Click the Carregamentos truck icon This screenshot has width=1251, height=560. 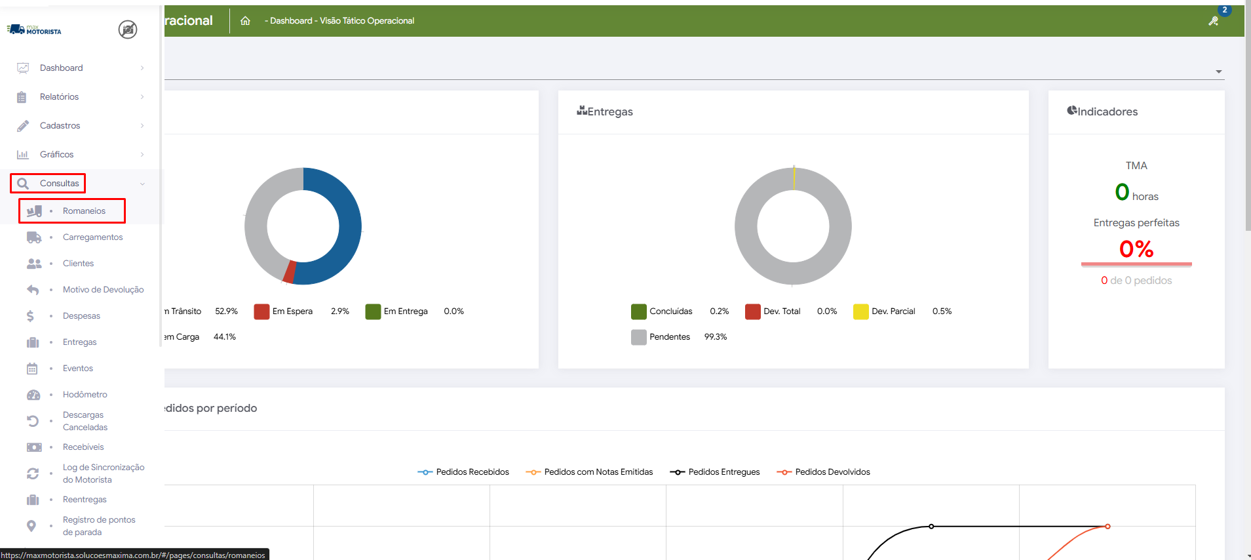point(33,237)
